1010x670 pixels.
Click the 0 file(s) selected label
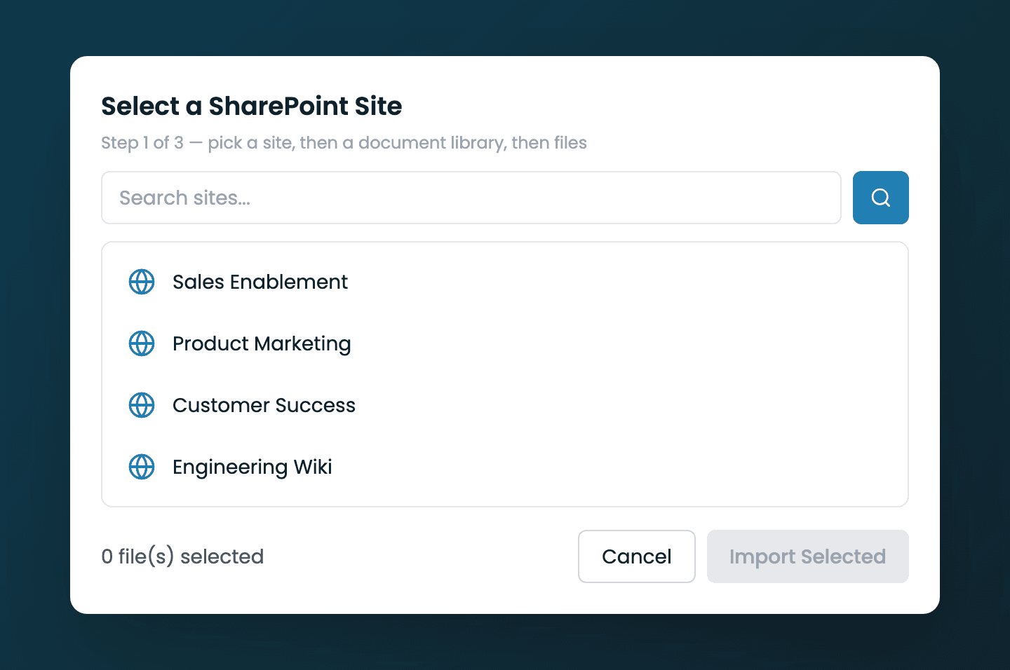click(182, 556)
